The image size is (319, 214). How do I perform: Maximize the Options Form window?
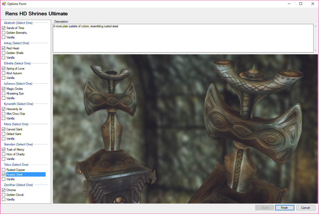301,4
